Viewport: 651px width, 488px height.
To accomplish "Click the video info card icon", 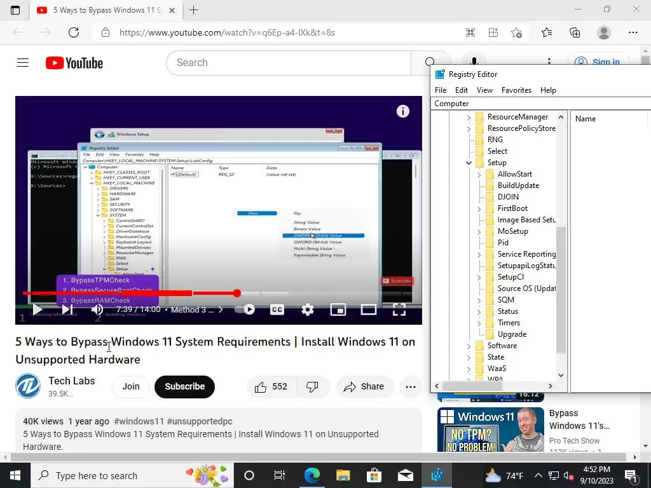I will pos(402,111).
